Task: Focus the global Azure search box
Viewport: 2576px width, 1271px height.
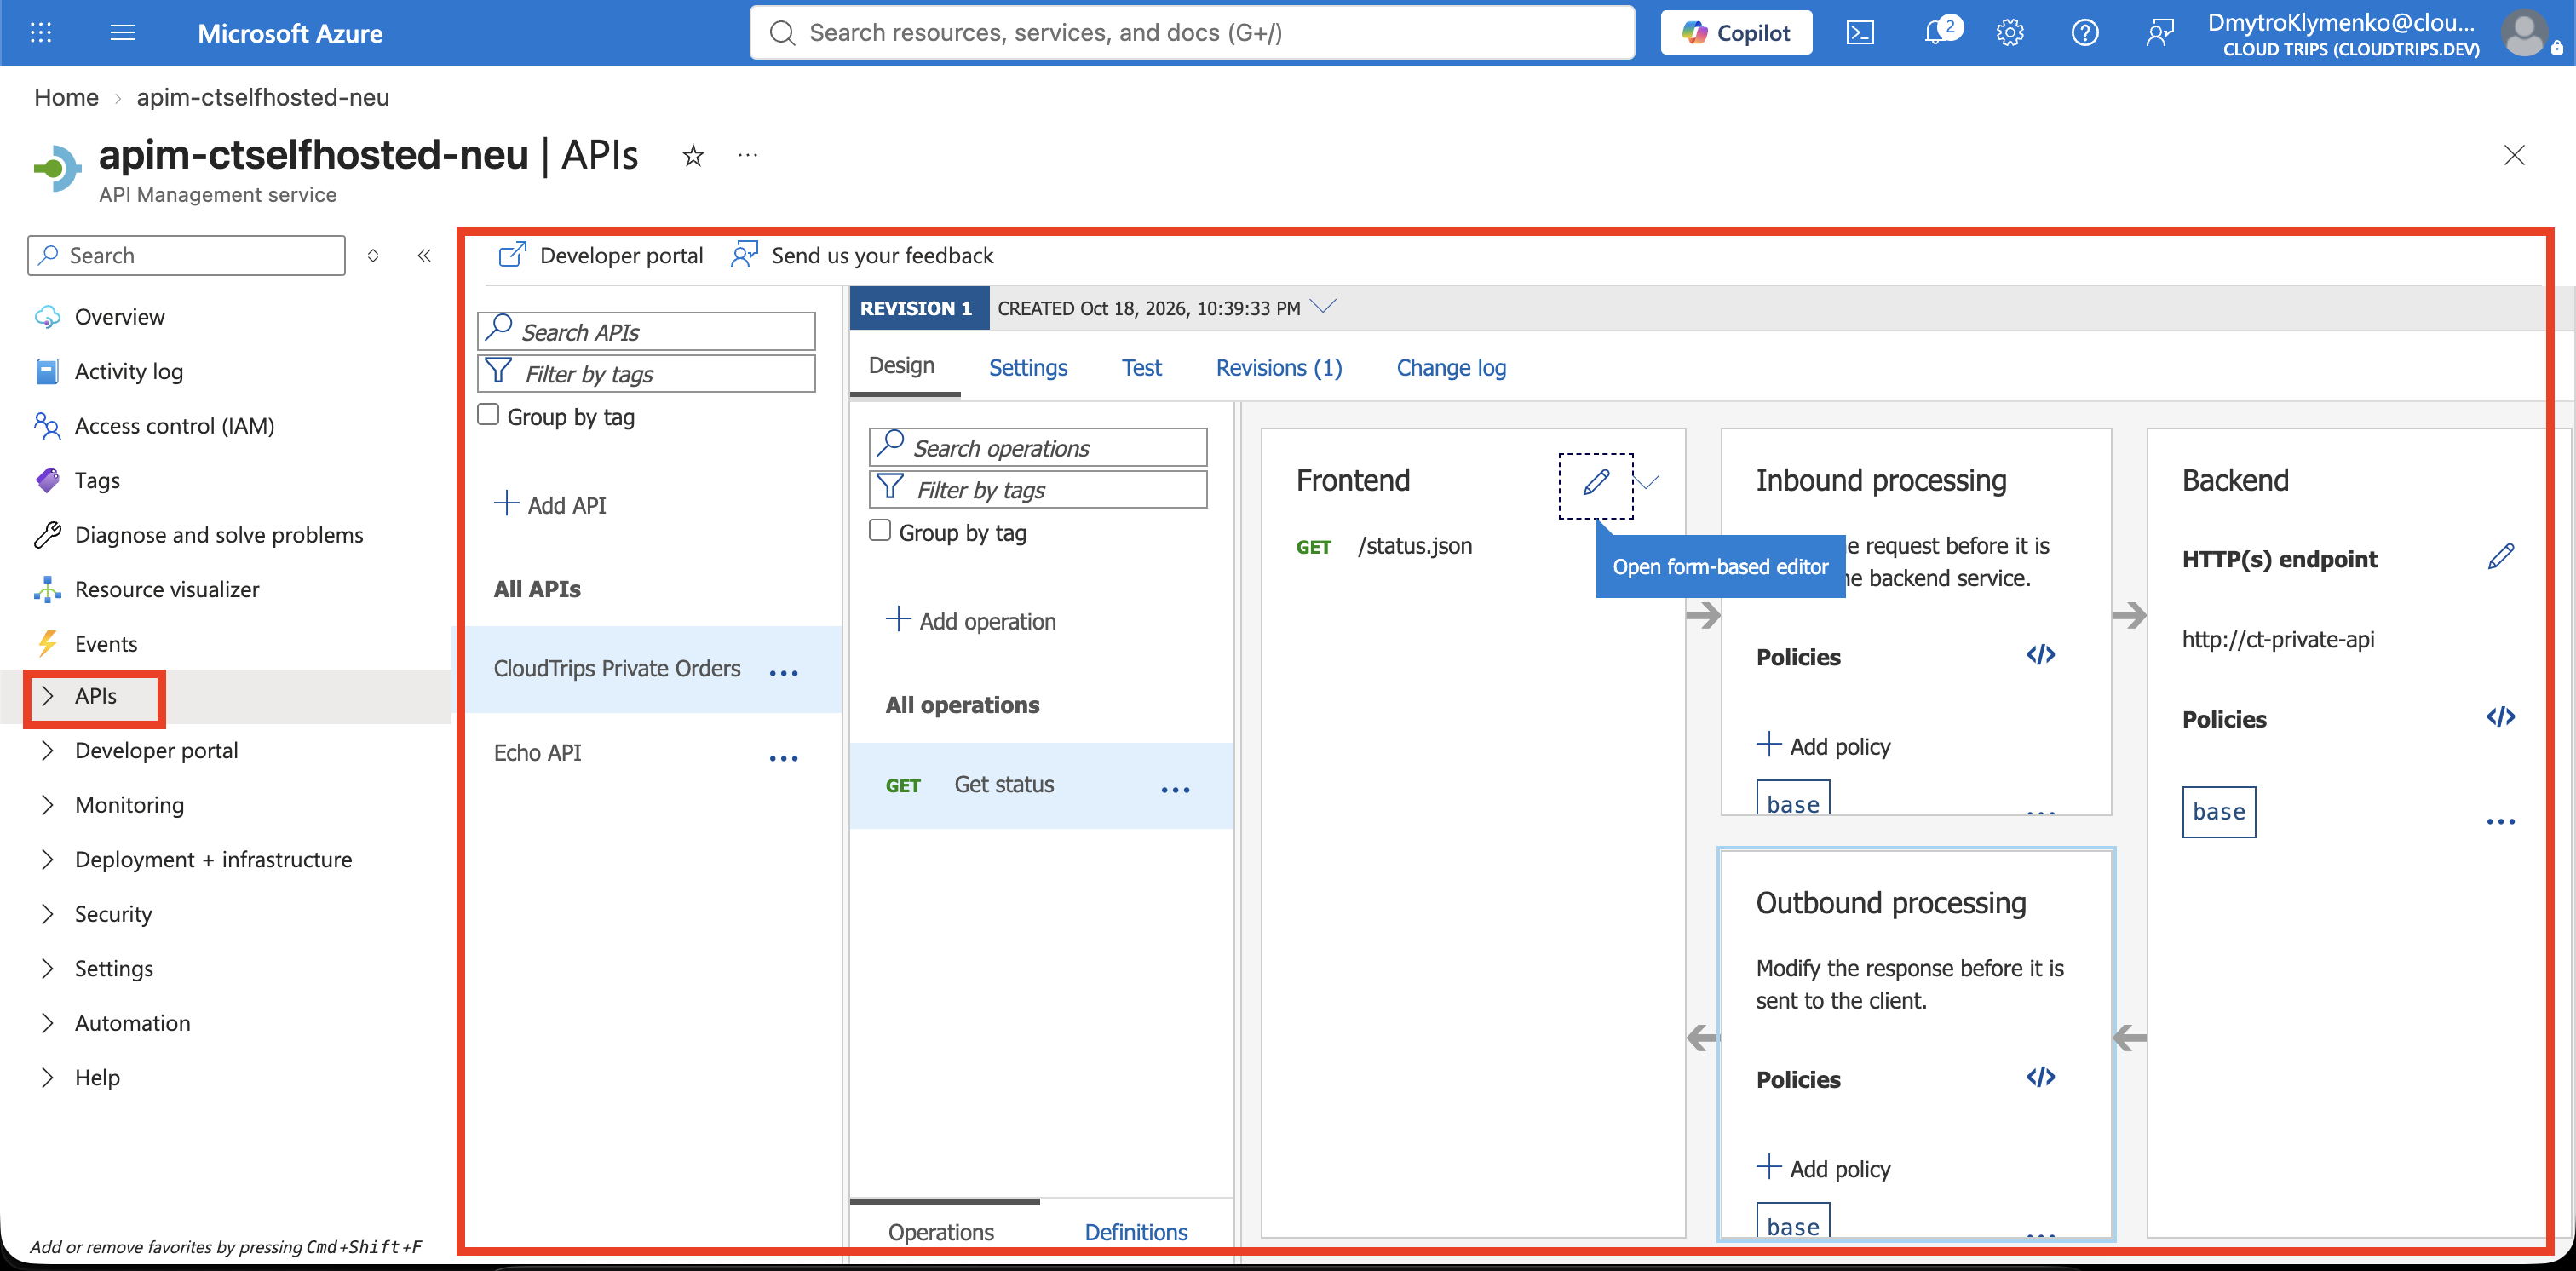Action: [1192, 33]
